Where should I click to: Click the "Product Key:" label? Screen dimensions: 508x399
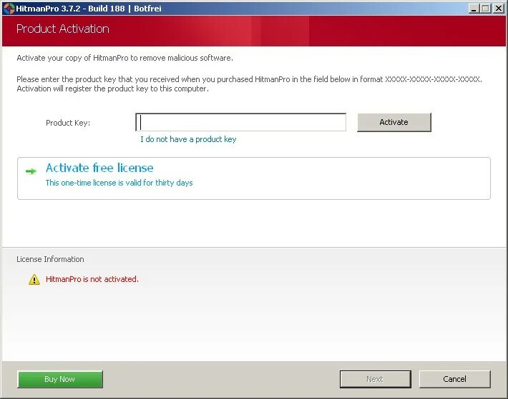pyautogui.click(x=68, y=123)
